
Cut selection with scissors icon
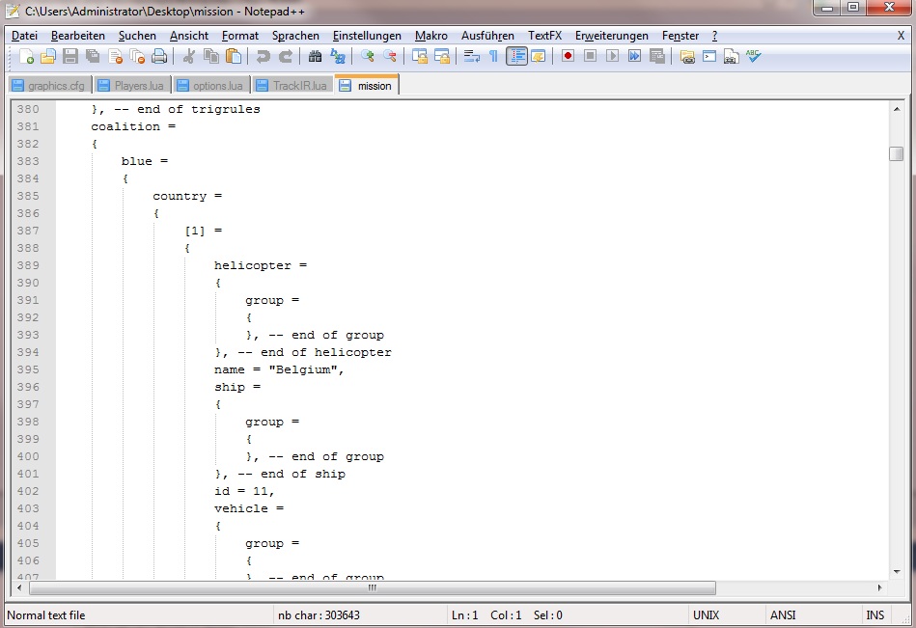[188, 56]
